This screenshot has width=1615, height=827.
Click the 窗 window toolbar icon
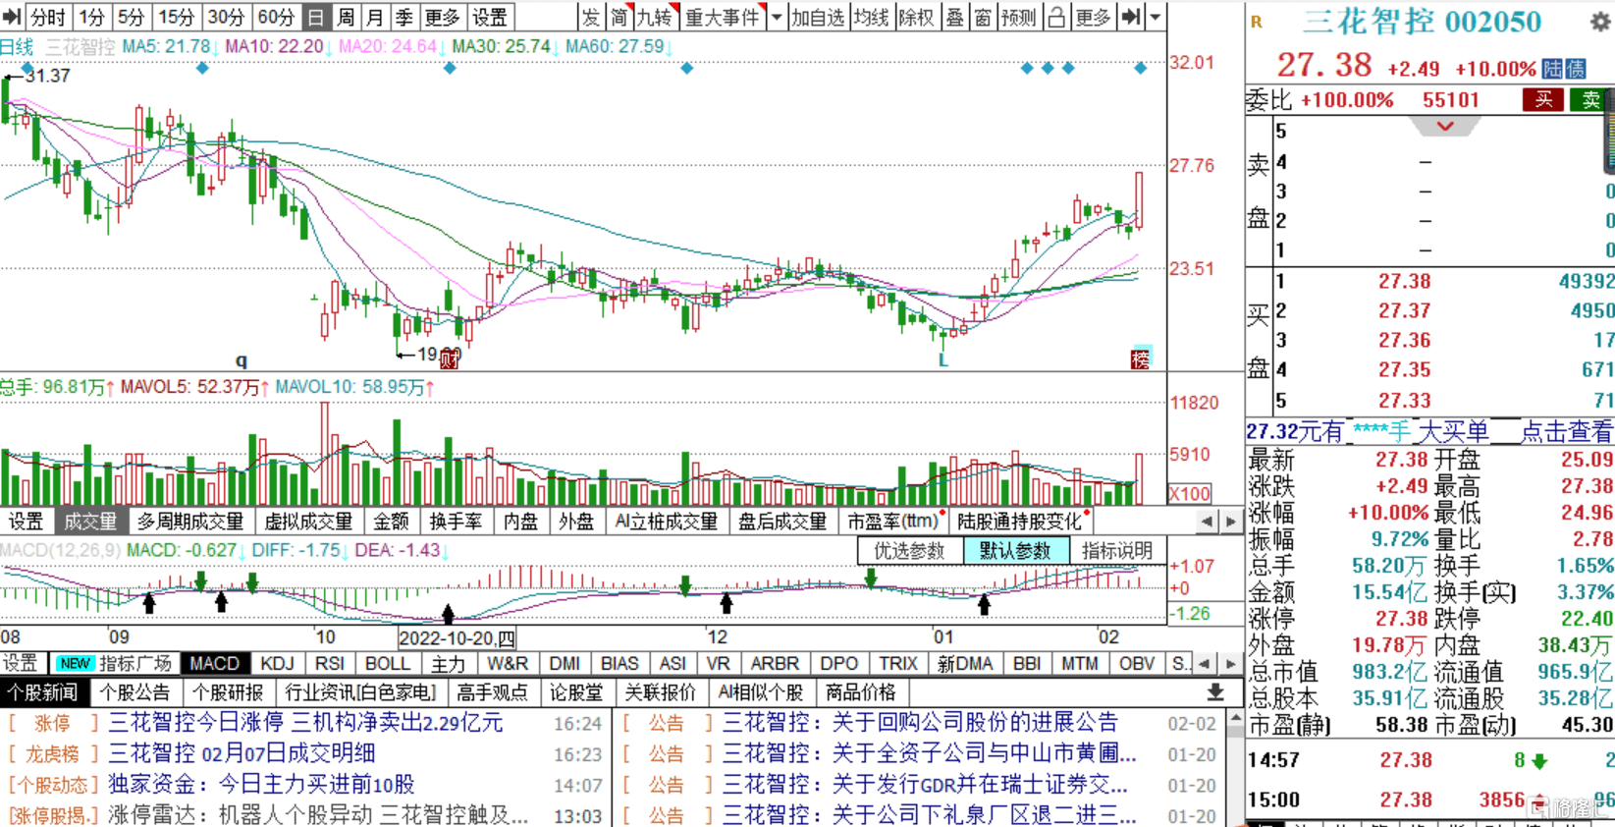[982, 17]
